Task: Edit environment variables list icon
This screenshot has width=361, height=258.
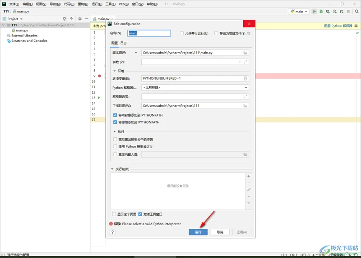Action: pos(245,79)
